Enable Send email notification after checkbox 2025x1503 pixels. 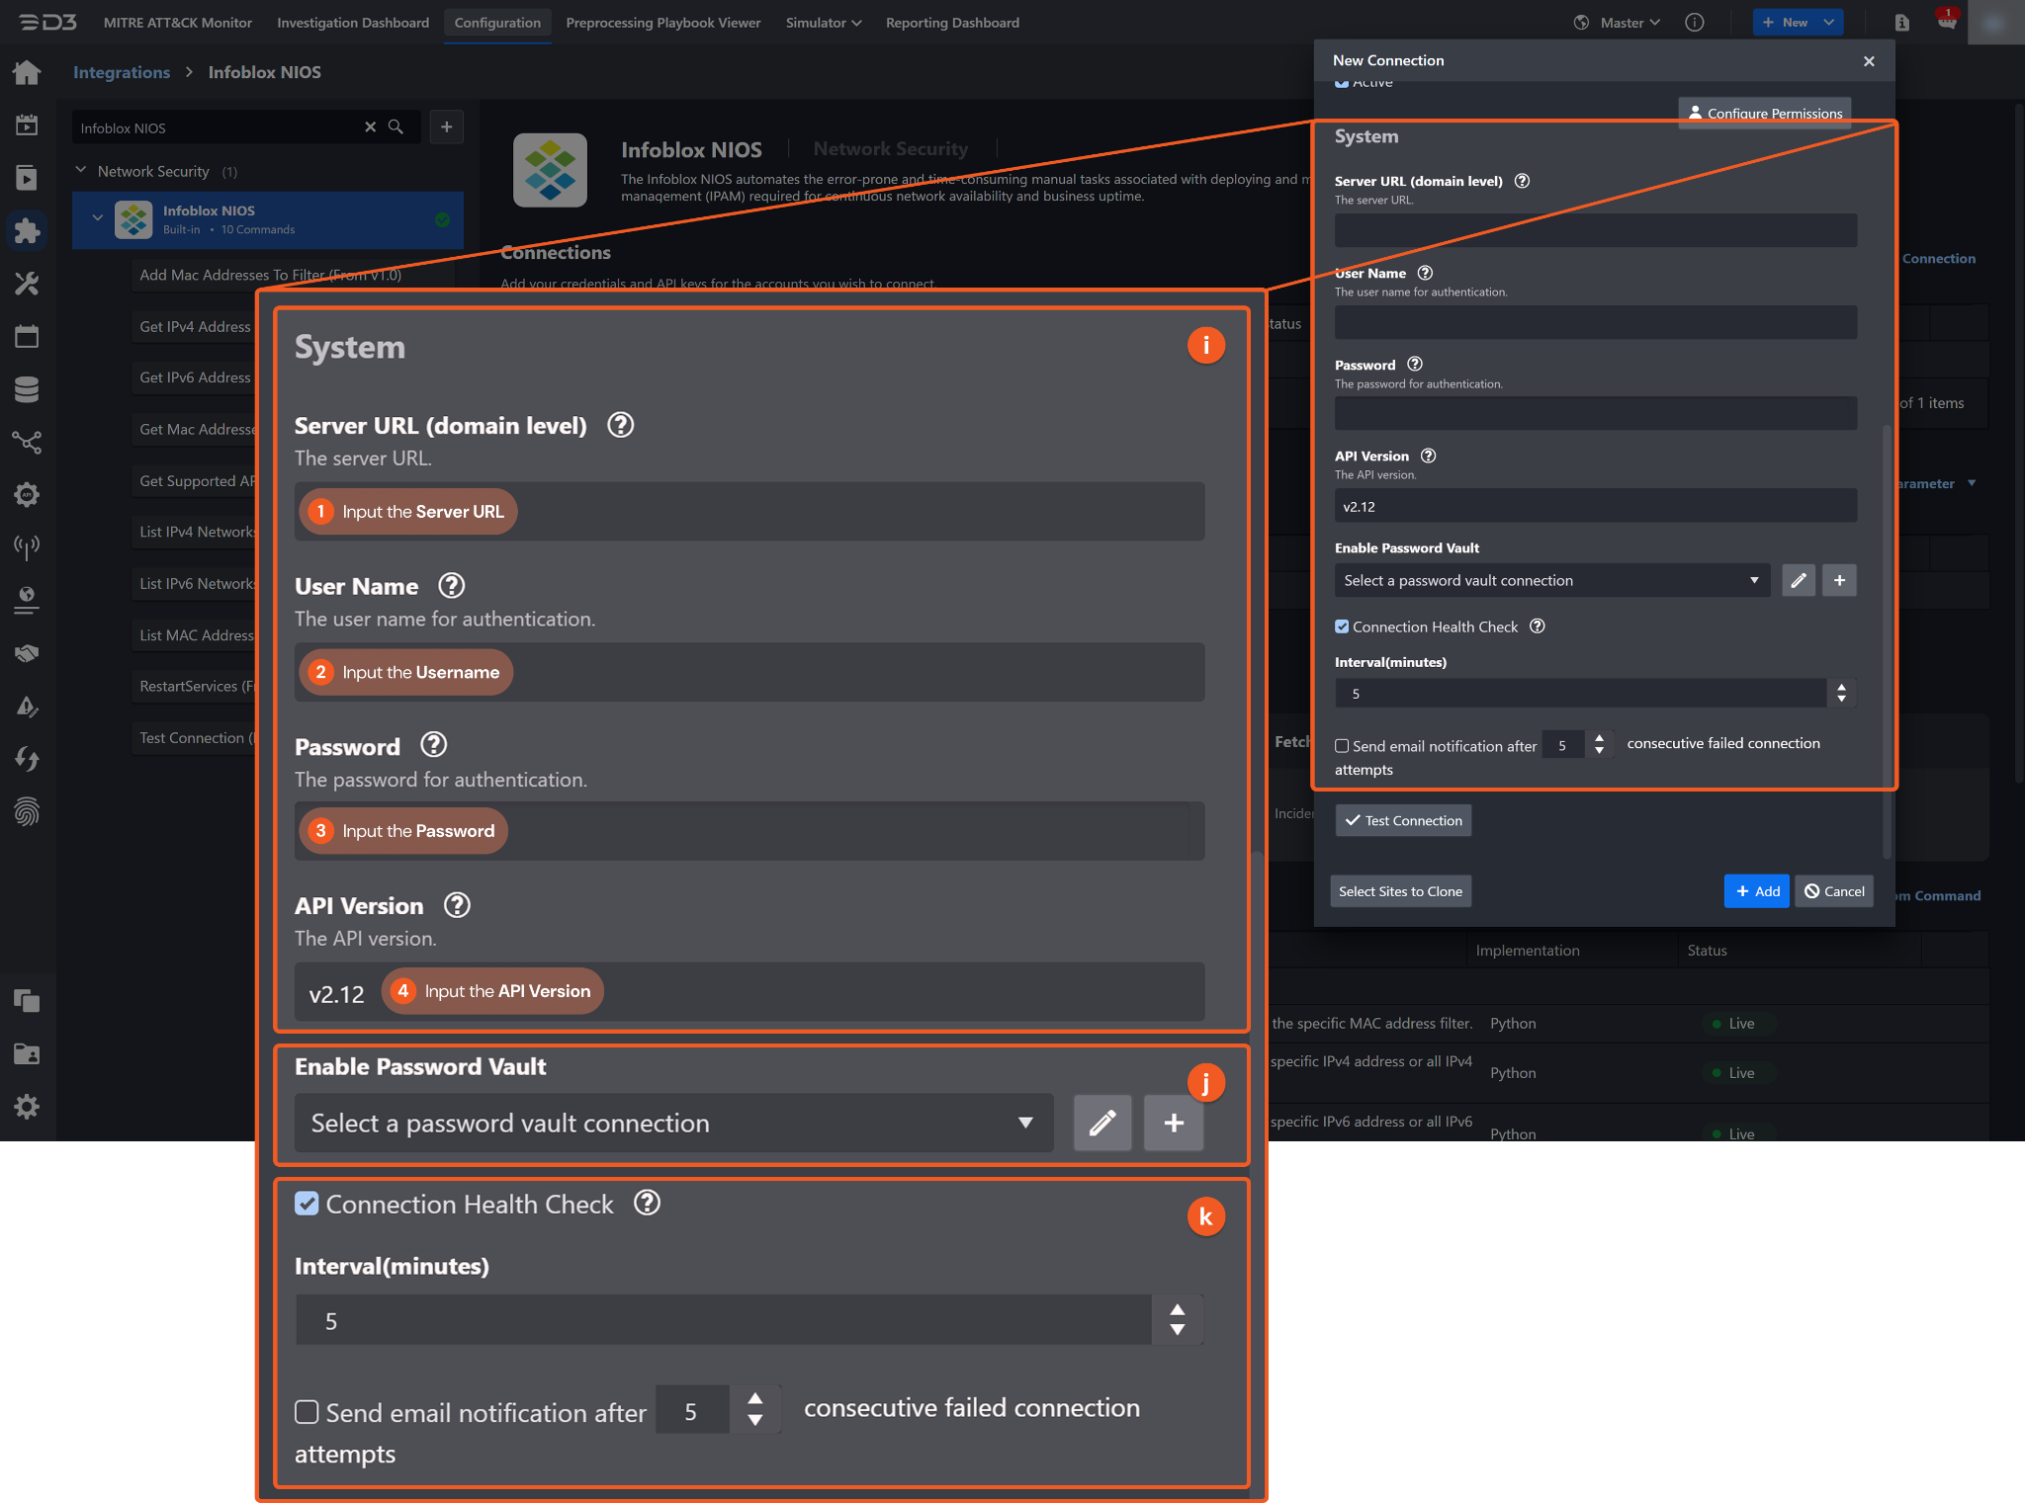(x=1342, y=746)
